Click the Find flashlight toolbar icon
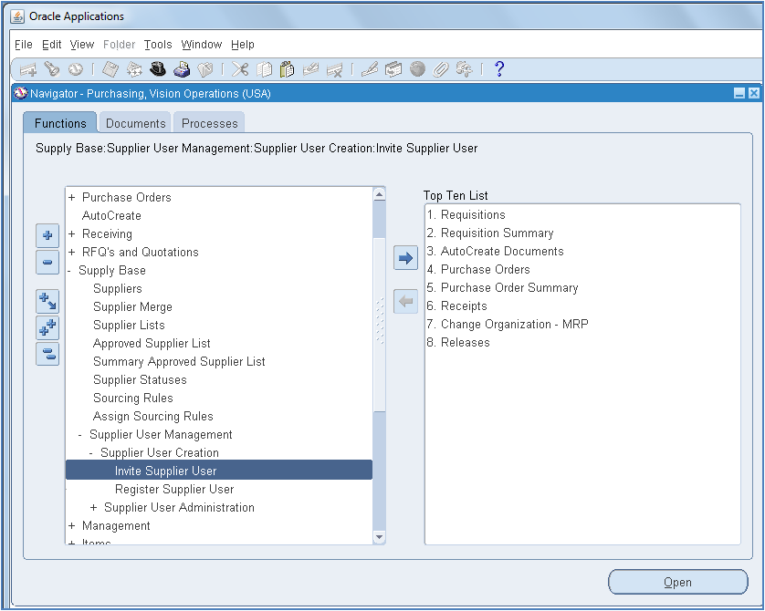 pos(52,69)
